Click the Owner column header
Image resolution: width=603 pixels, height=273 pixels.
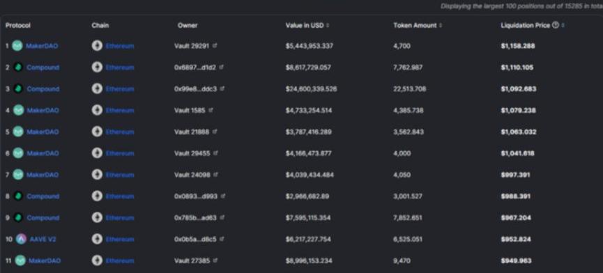(188, 25)
